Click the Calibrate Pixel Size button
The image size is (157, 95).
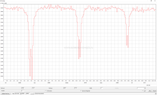point(5,93)
